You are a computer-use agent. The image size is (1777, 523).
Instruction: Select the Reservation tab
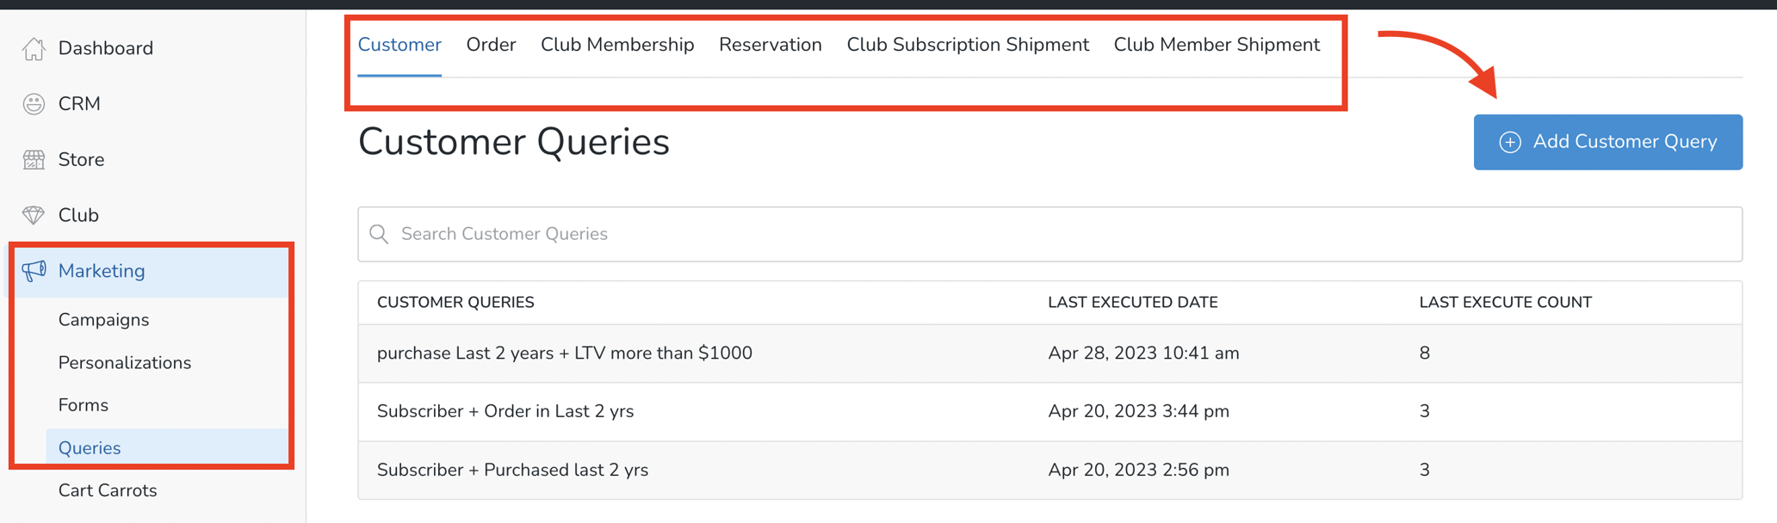pyautogui.click(x=770, y=44)
